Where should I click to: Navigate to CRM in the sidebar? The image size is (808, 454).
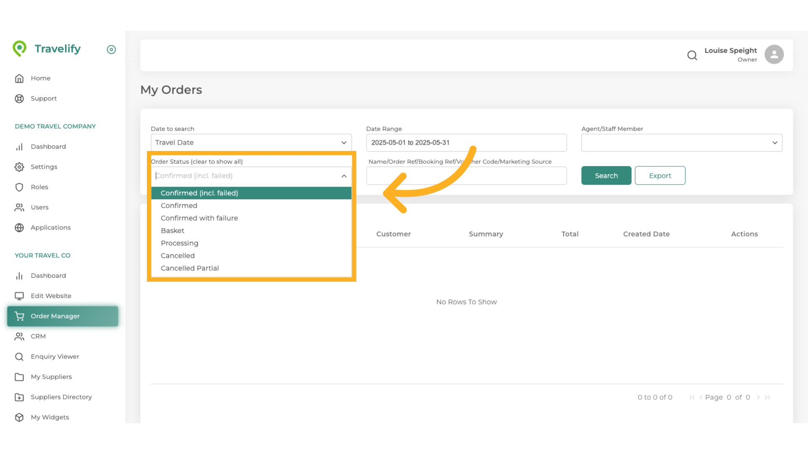click(19, 336)
